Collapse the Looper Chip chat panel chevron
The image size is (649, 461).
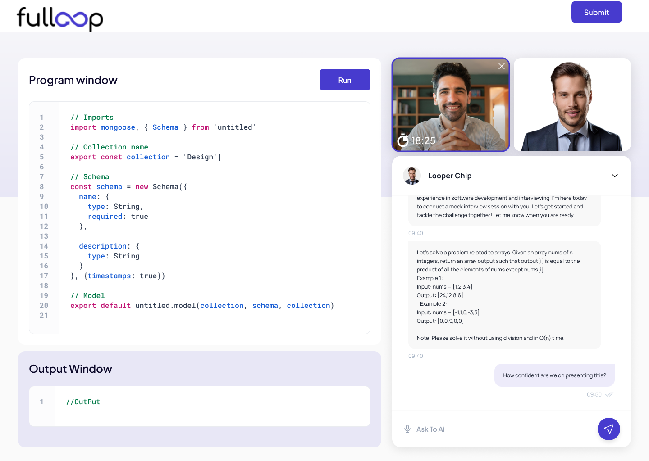(x=614, y=176)
